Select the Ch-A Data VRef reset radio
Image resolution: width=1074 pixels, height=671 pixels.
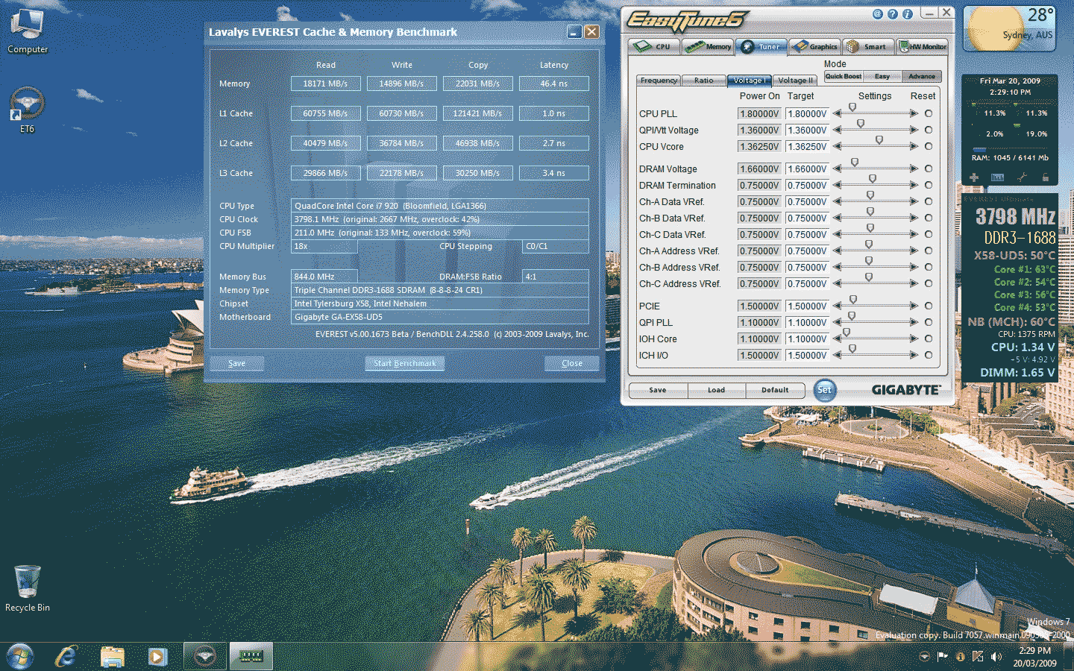[929, 201]
